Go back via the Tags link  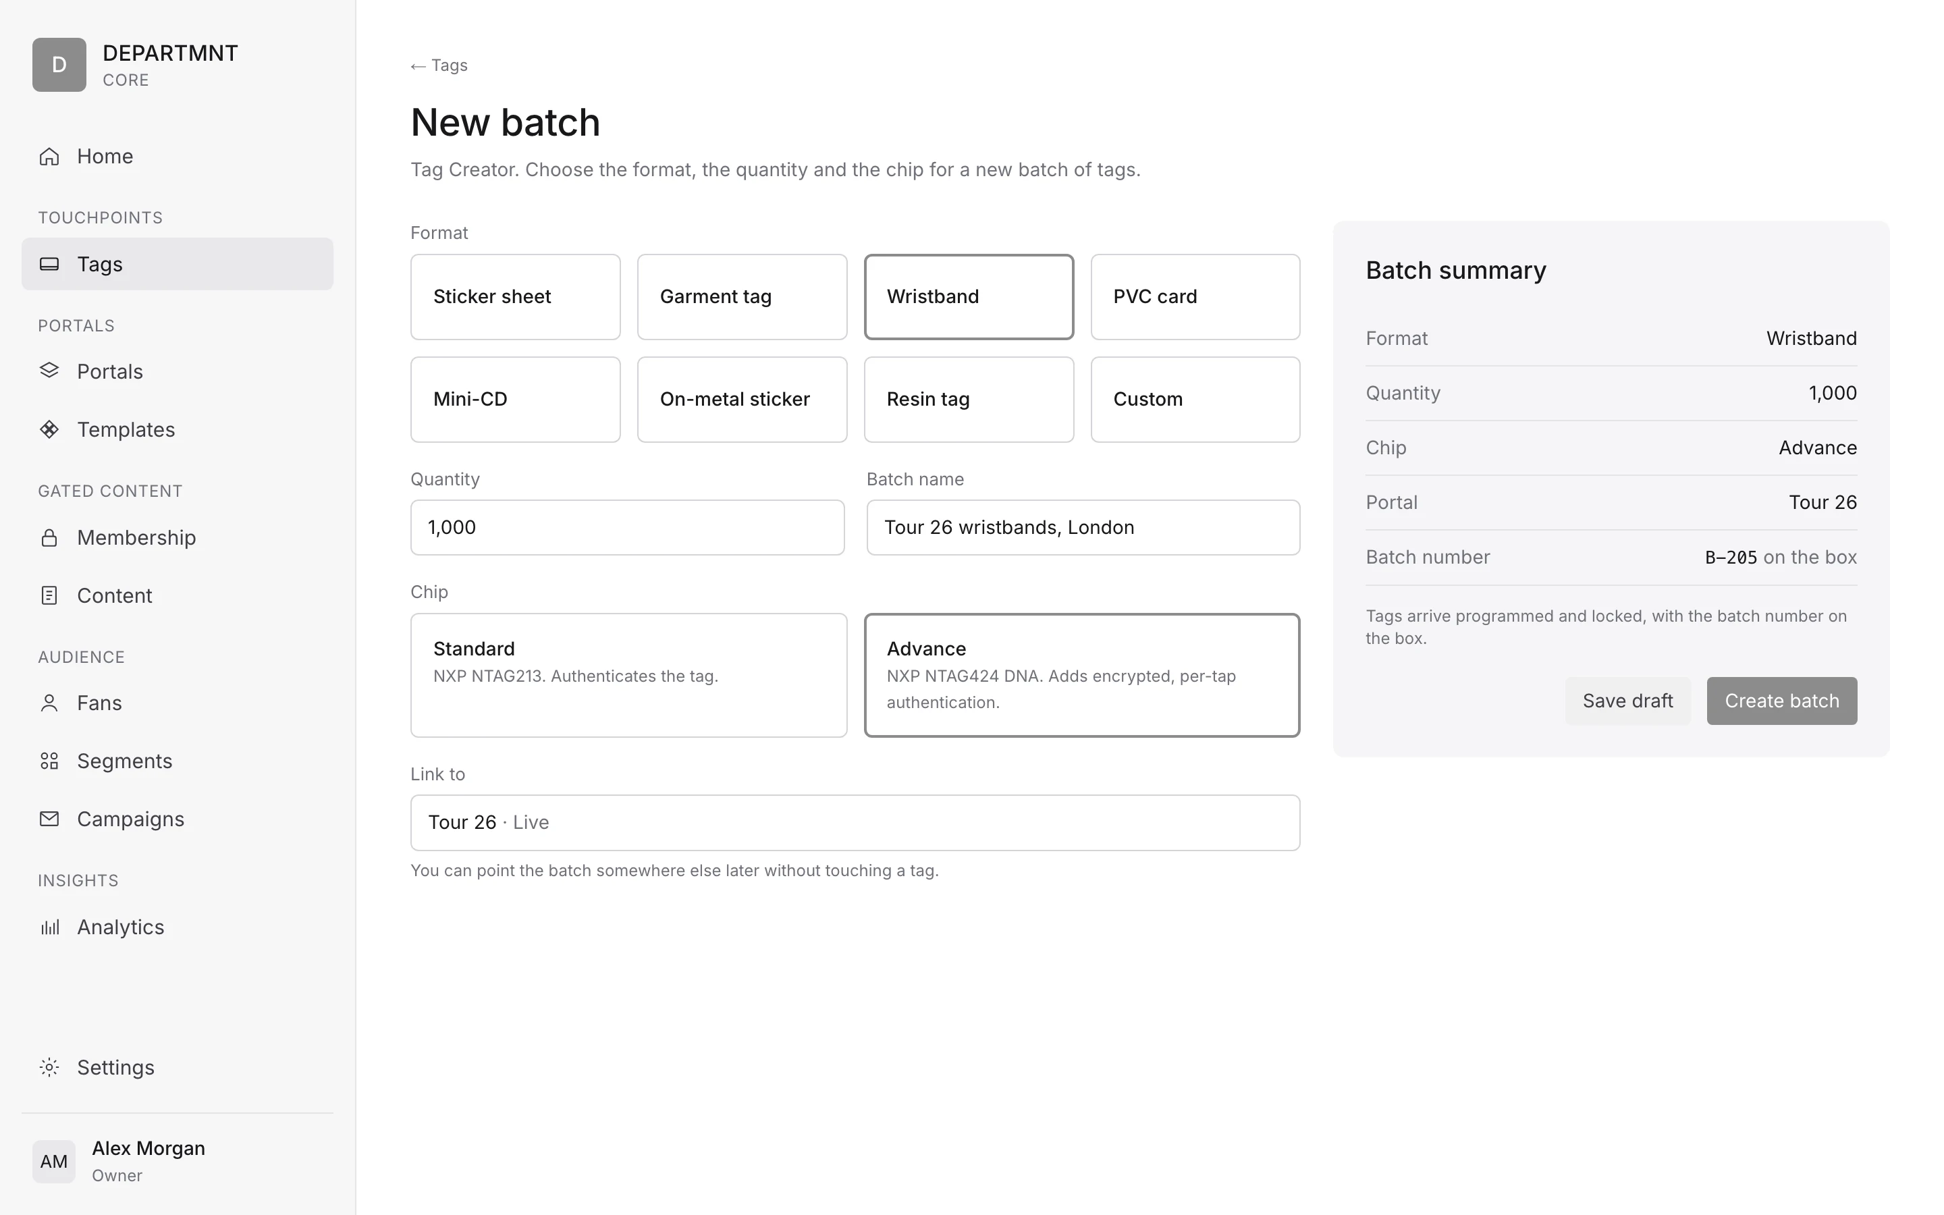point(439,65)
